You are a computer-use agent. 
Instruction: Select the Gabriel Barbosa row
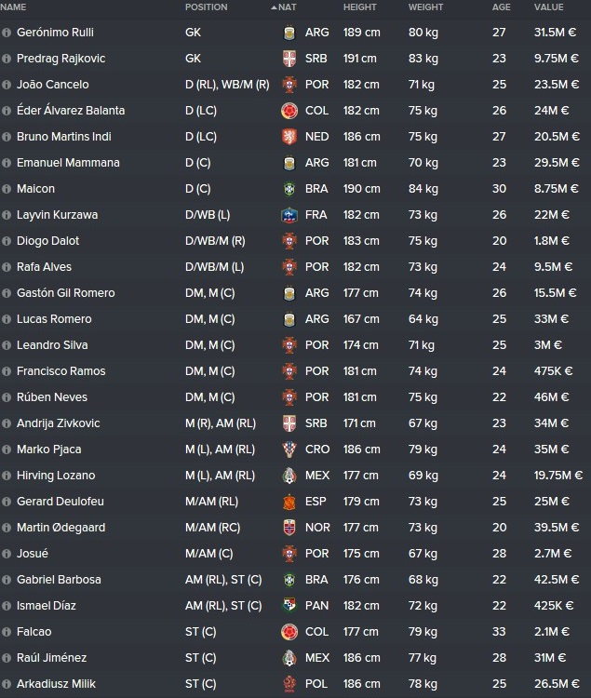(296, 580)
